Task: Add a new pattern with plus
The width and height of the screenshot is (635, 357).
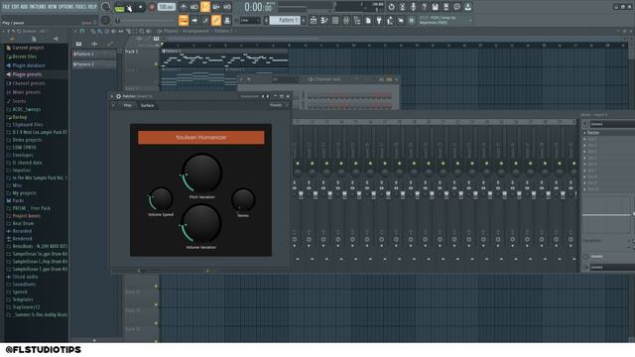Action: coord(304,20)
